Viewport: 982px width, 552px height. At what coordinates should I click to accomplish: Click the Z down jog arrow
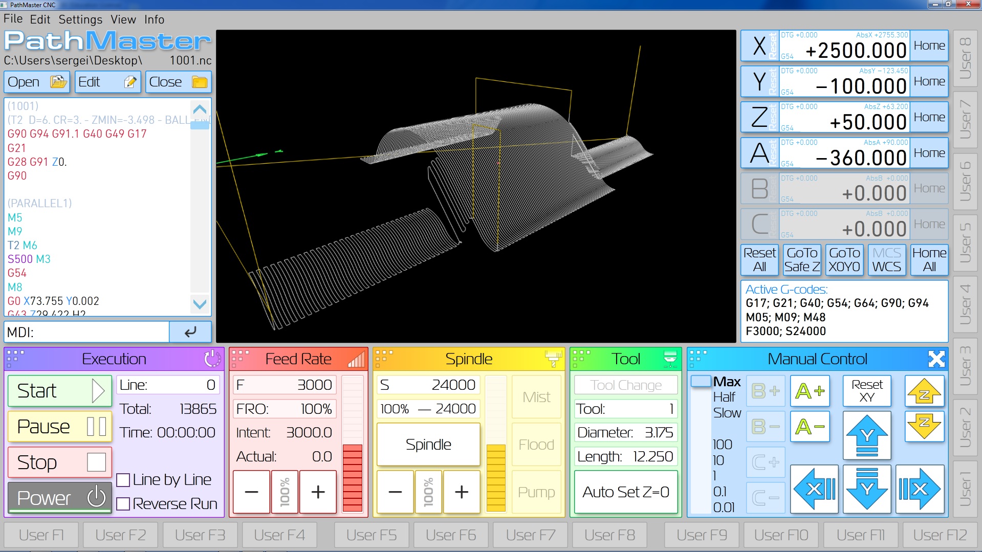point(924,427)
